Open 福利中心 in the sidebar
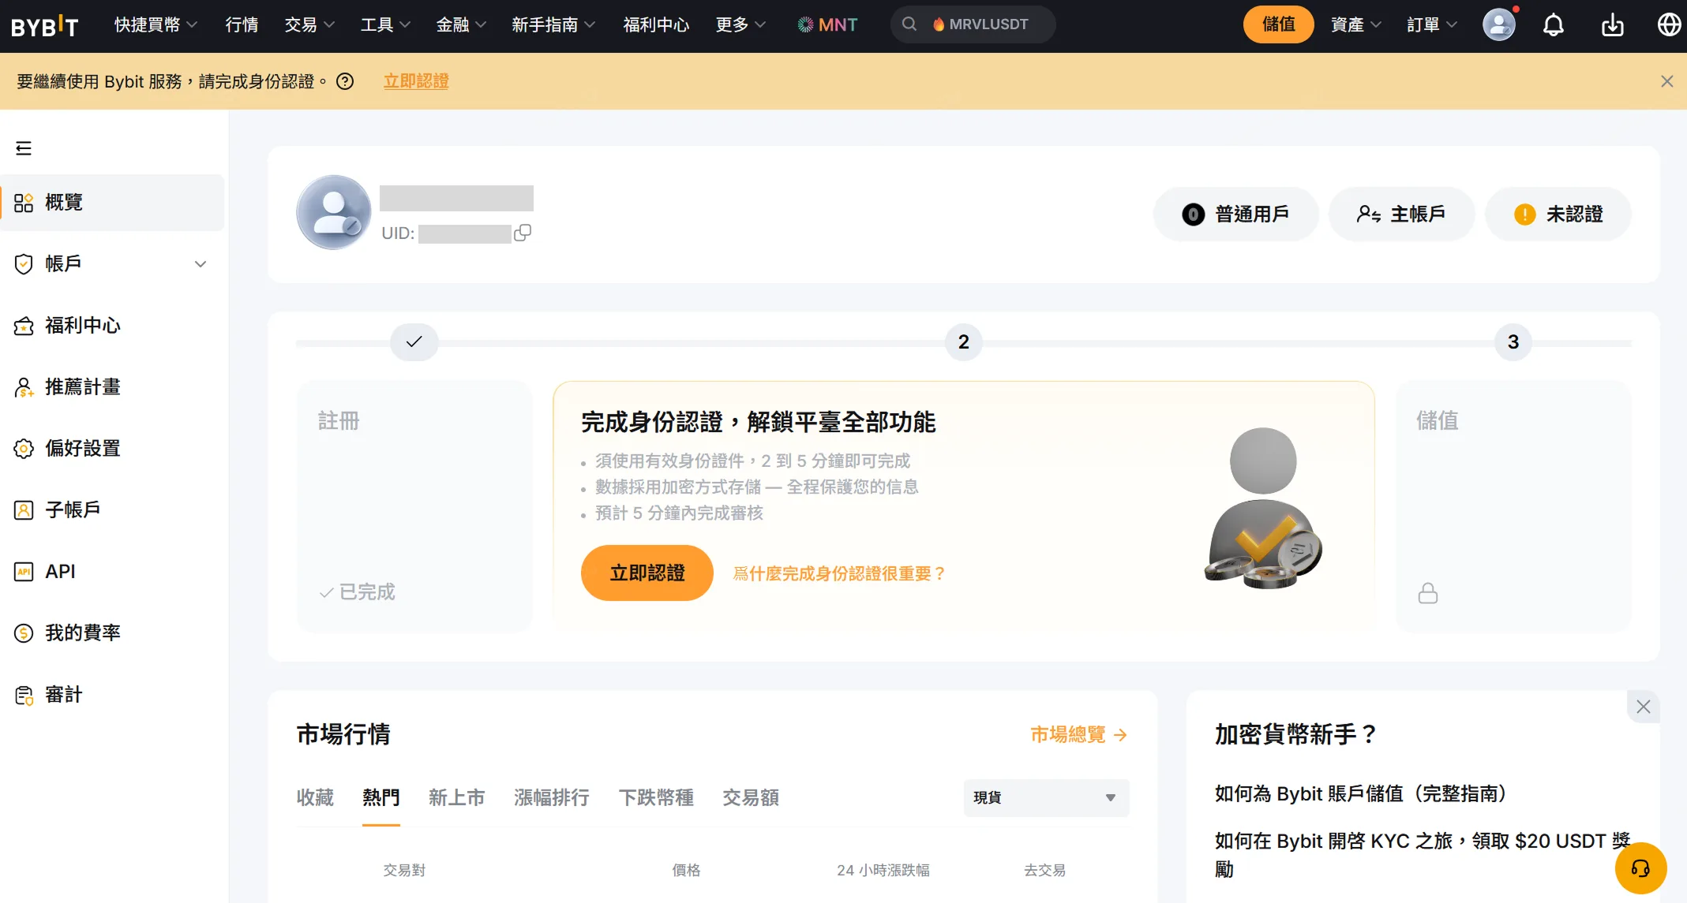 (113, 326)
